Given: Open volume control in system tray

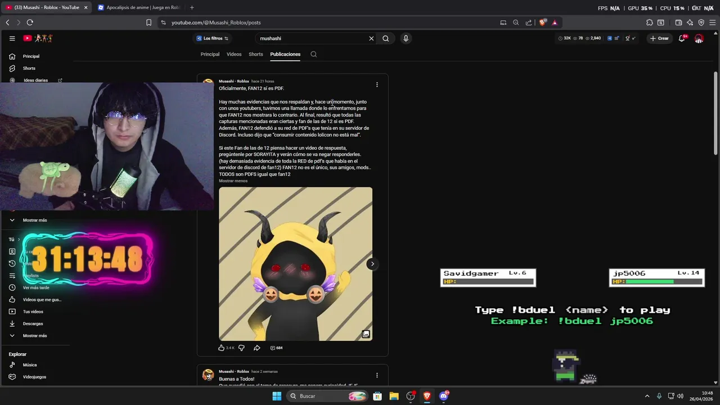Looking at the screenshot, I should click(x=679, y=396).
